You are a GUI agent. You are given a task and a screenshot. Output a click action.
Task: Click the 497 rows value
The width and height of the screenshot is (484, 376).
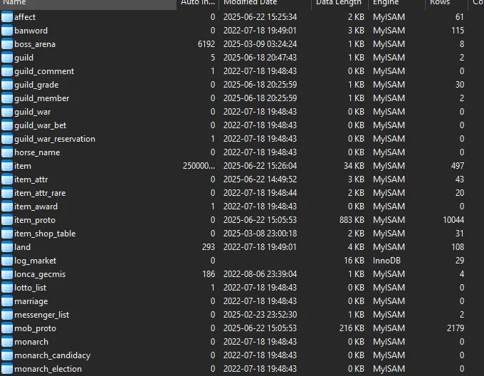pyautogui.click(x=458, y=166)
